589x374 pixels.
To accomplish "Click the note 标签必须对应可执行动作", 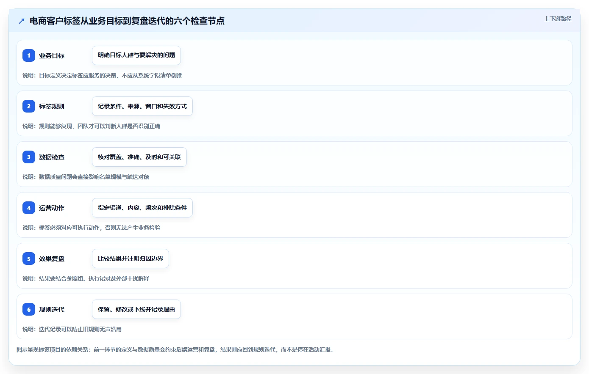I will click(x=91, y=228).
